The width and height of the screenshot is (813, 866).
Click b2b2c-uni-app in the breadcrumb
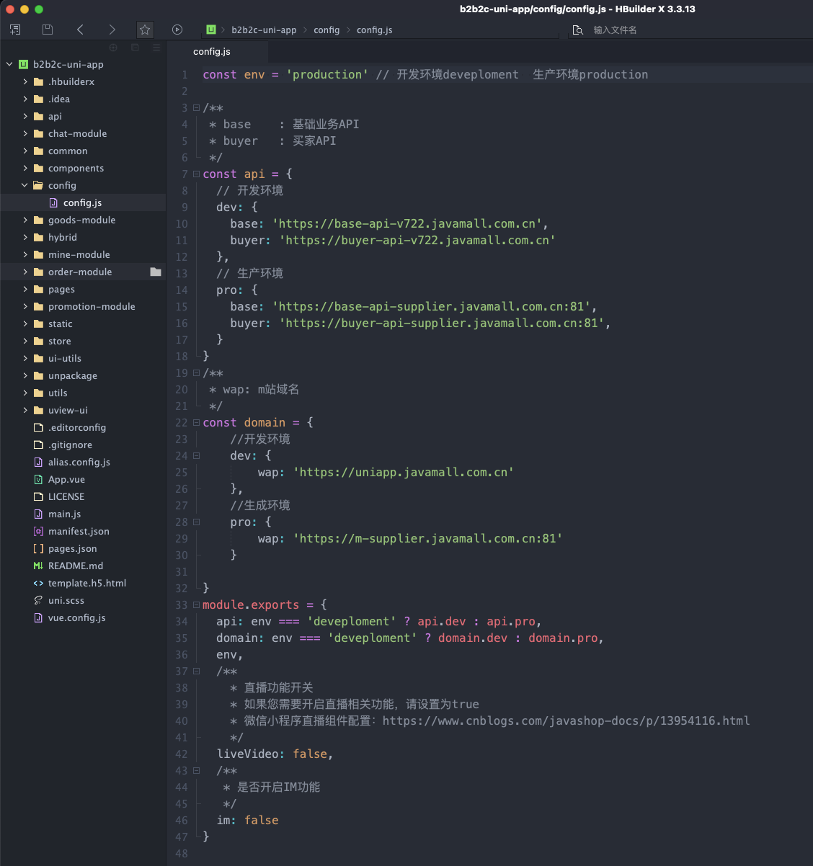pyautogui.click(x=264, y=30)
